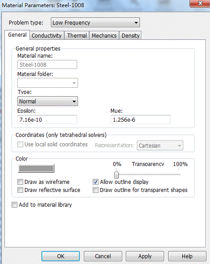Enable Draw outline for transparent shapes
Image resolution: width=210 pixels, height=264 pixels.
pos(95,190)
